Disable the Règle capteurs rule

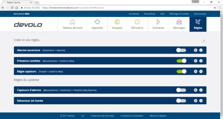pyautogui.click(x=181, y=71)
